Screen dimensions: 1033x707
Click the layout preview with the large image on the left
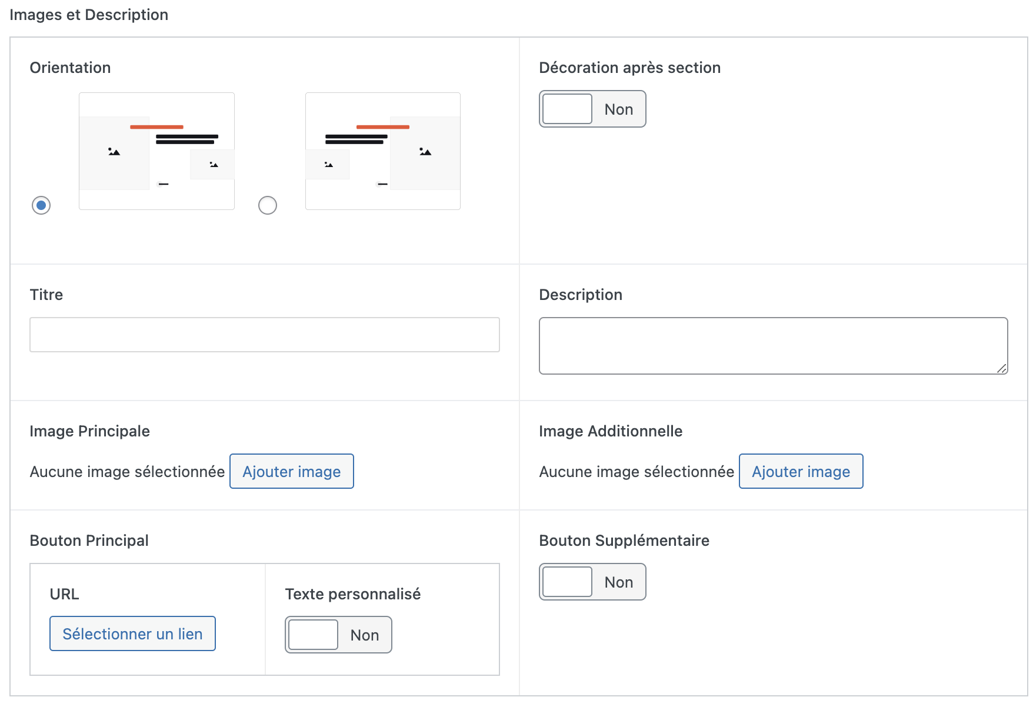tap(156, 151)
